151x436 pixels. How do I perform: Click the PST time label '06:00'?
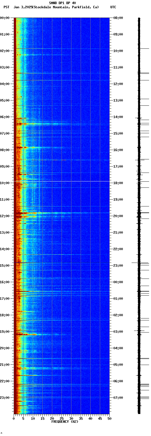pos(5,117)
